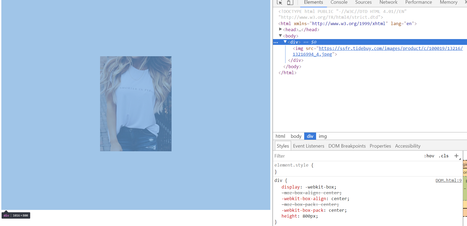Select the closing </html> tag row
This screenshot has width=467, height=226.
[288, 73]
